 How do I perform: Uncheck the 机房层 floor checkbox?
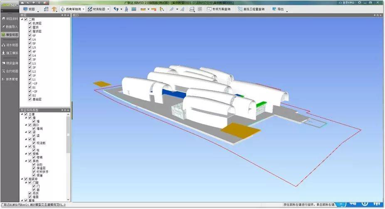30,23
